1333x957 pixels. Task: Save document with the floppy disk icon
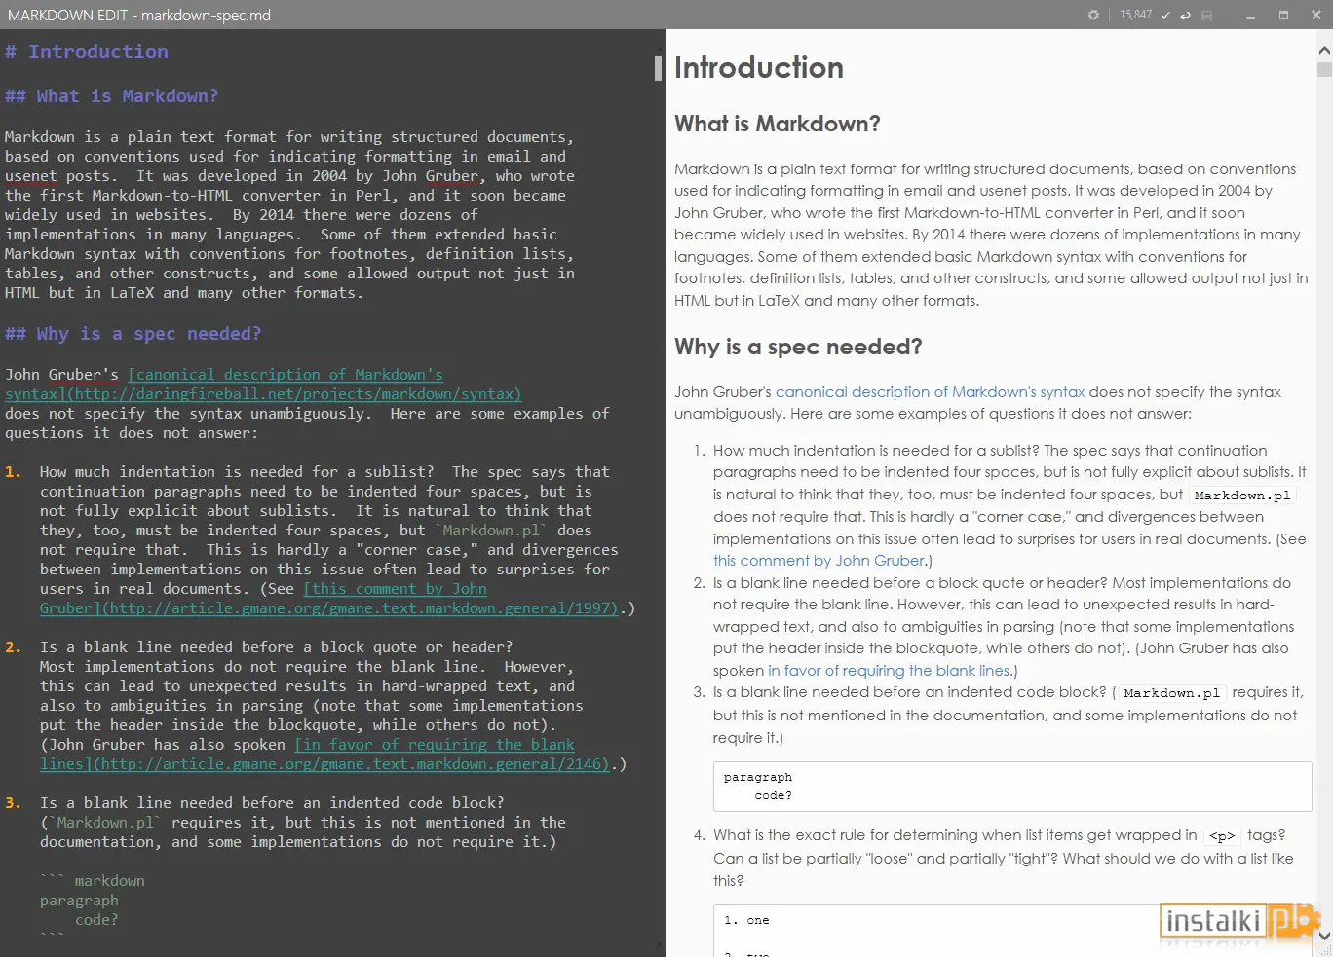pos(1207,15)
